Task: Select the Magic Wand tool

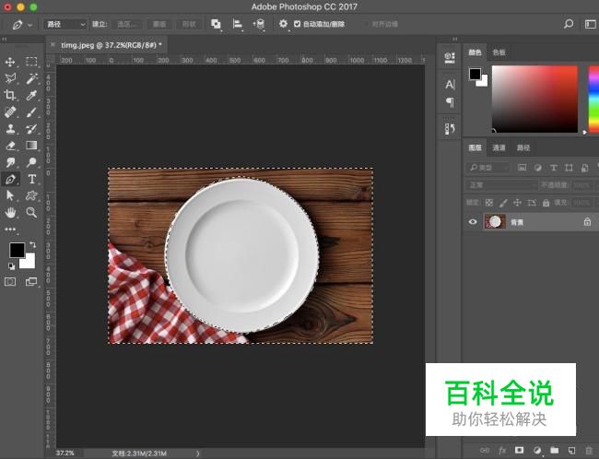Action: [x=31, y=78]
